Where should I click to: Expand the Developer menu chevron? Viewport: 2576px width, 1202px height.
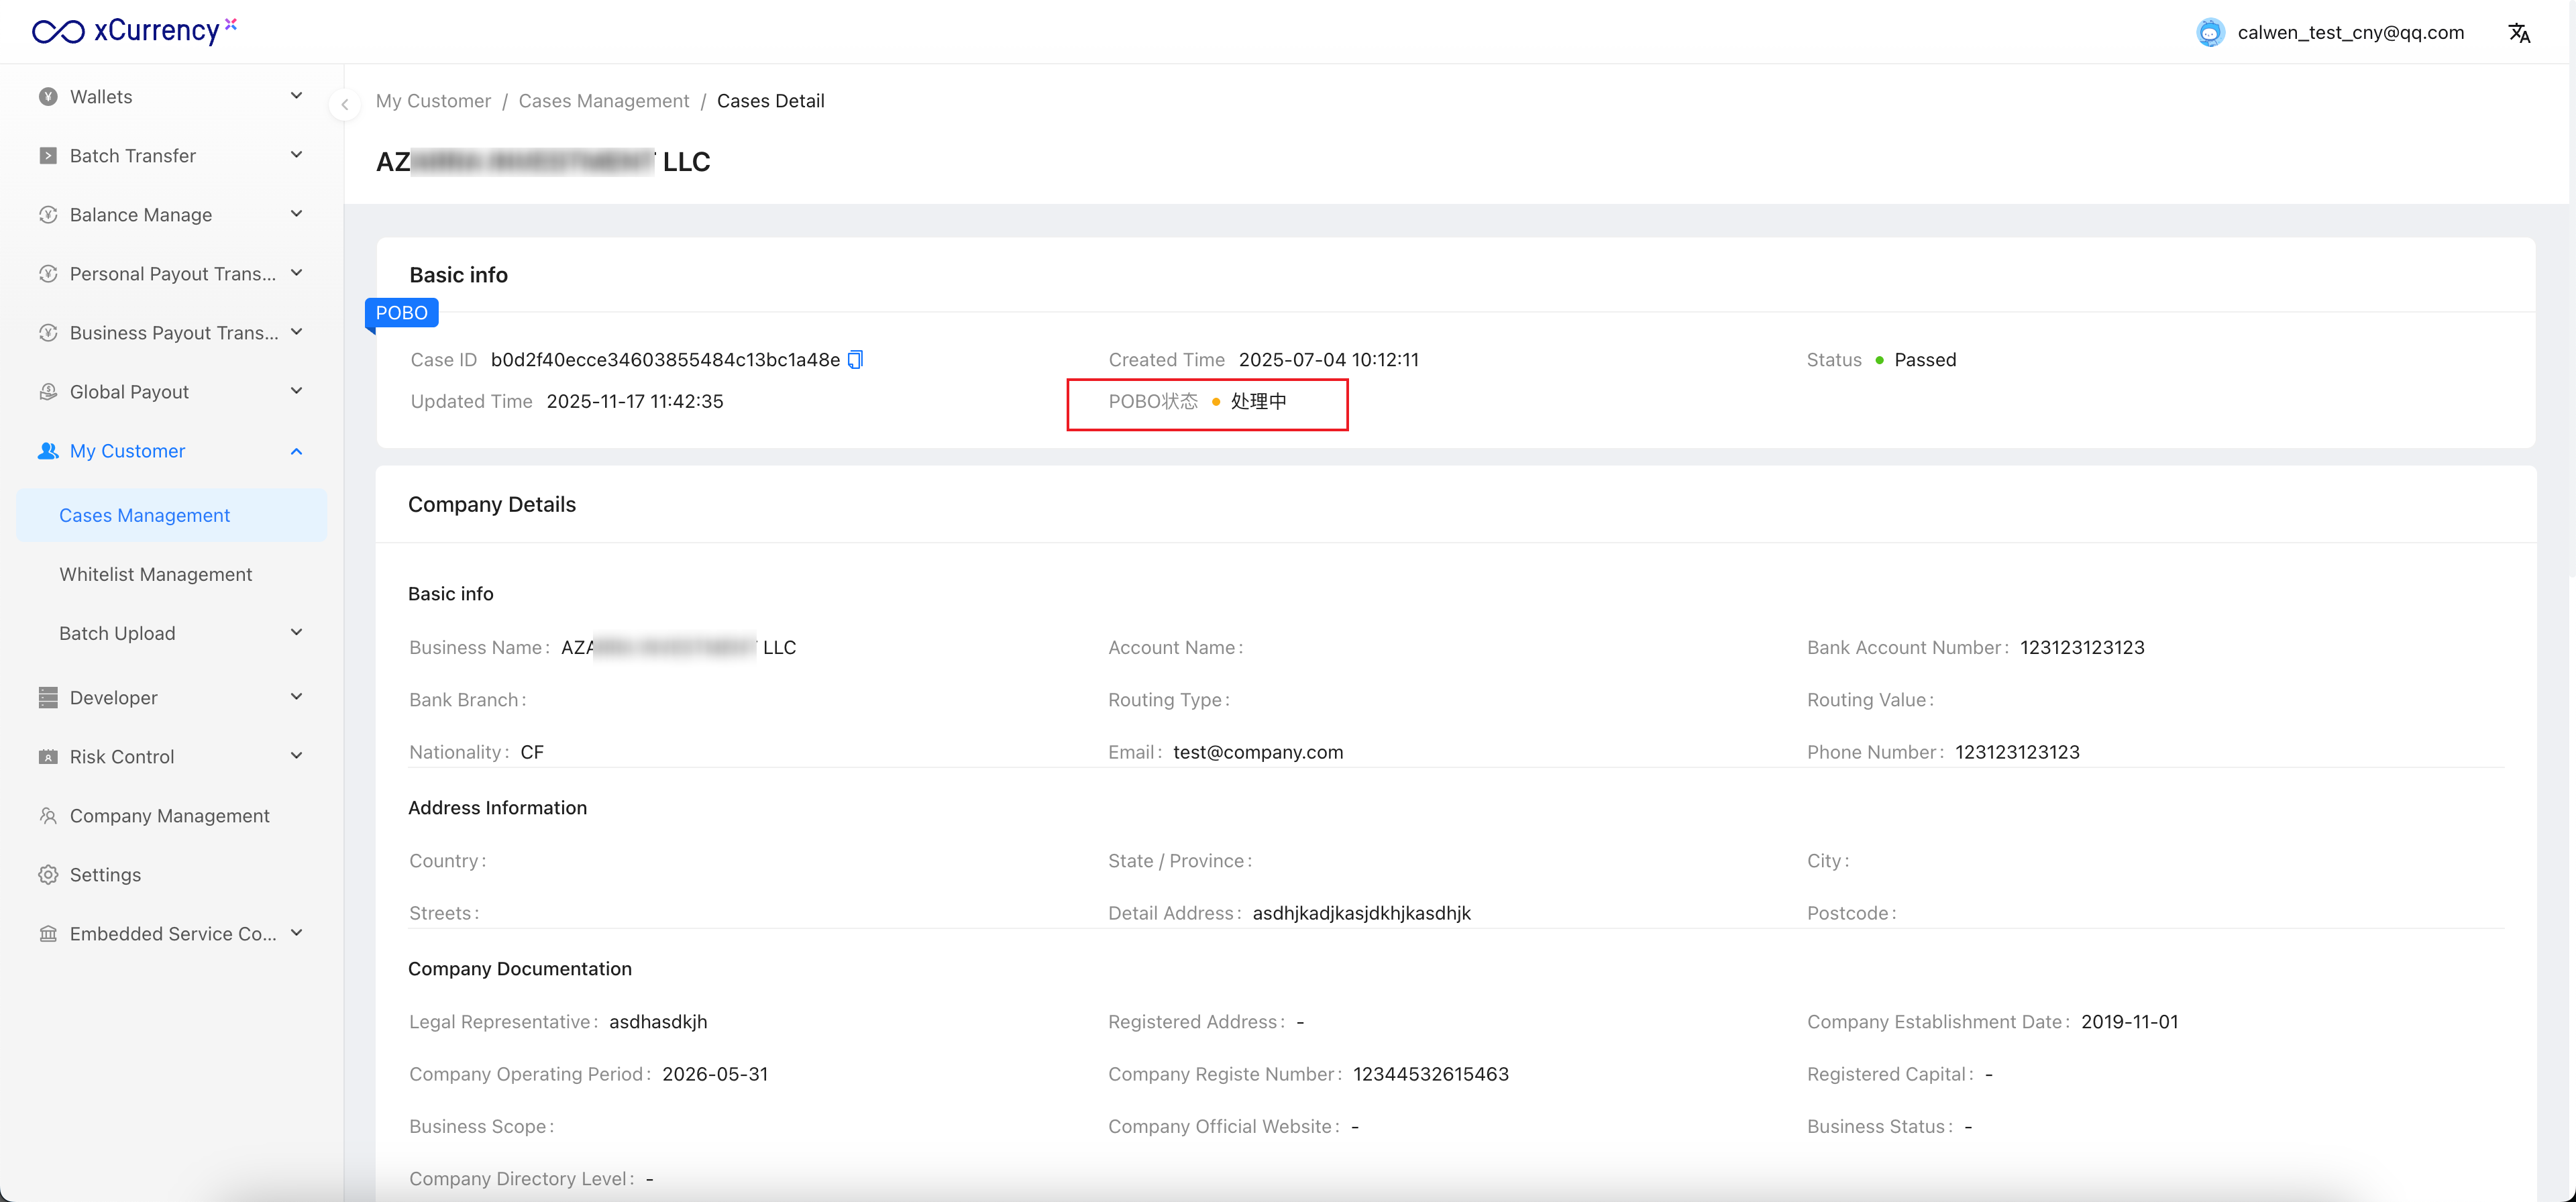pos(296,697)
